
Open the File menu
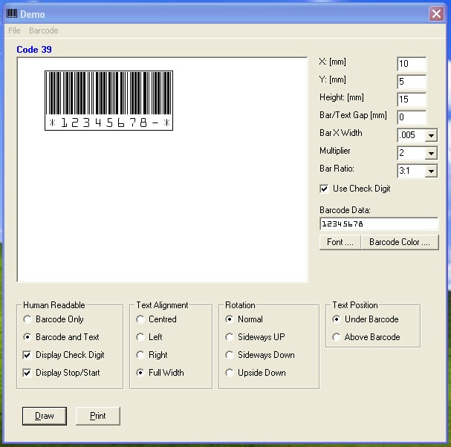tap(14, 30)
